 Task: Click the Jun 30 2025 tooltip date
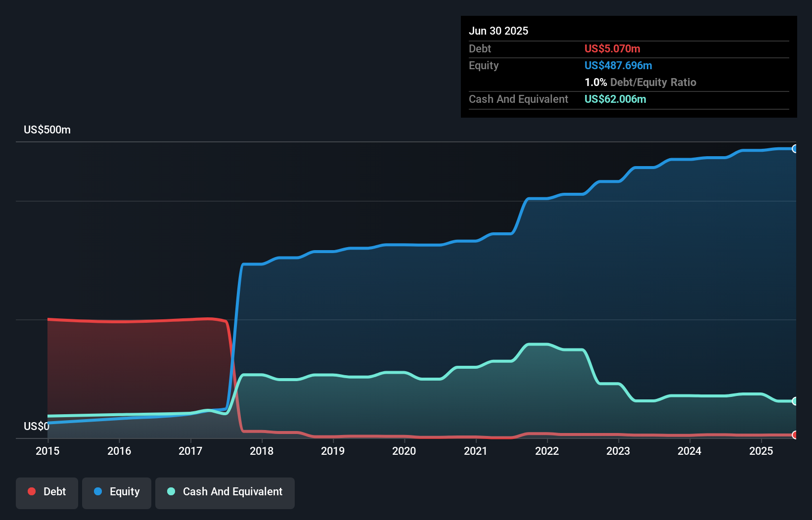pyautogui.click(x=498, y=31)
